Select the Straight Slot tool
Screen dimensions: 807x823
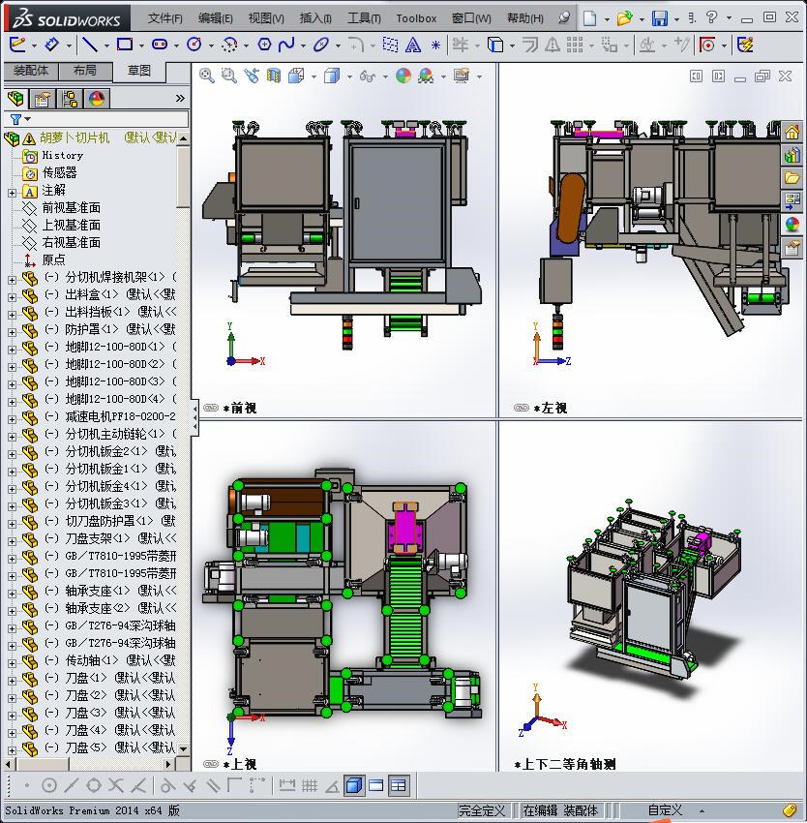pyautogui.click(x=159, y=46)
